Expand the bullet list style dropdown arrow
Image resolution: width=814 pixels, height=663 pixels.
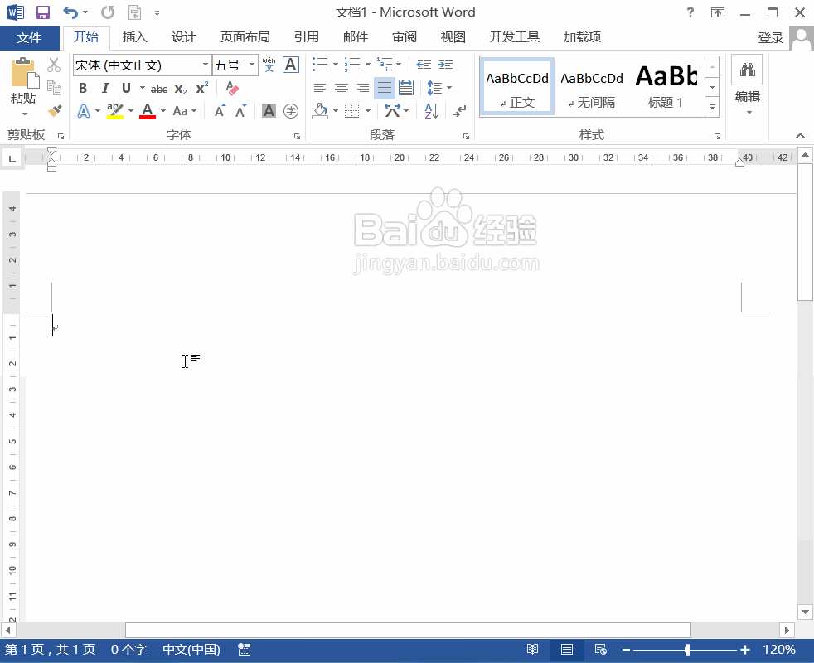pos(336,65)
